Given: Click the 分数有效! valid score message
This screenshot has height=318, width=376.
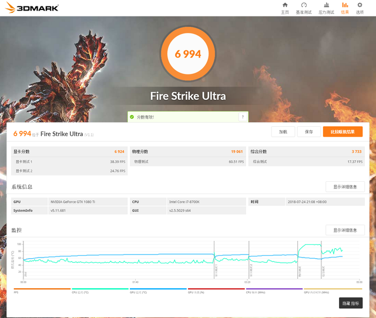Looking at the screenshot, I should [x=145, y=117].
